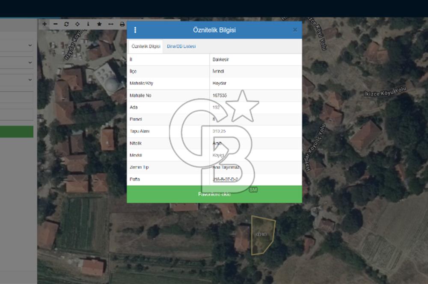
Task: Zoom out with the minus tool
Action: (x=55, y=24)
